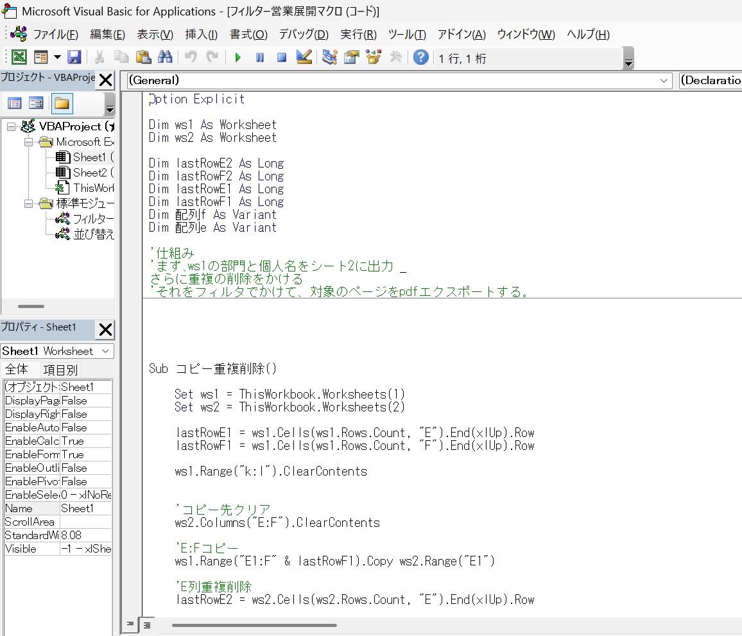Open the デバッグ(D) menu
This screenshot has width=742, height=636.
click(x=304, y=35)
